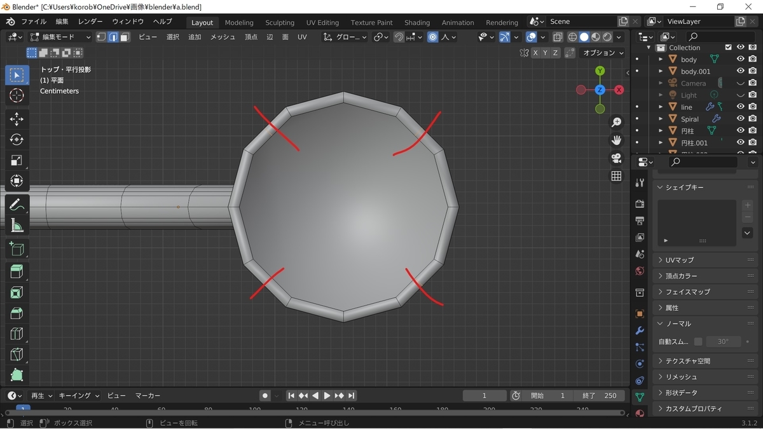The height and width of the screenshot is (429, 763).
Task: Click the End frame field 250
Action: [x=600, y=395]
